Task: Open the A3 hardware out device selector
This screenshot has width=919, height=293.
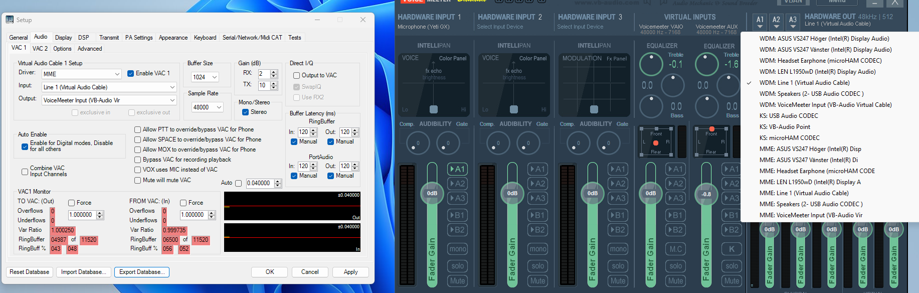Action: coord(793,22)
